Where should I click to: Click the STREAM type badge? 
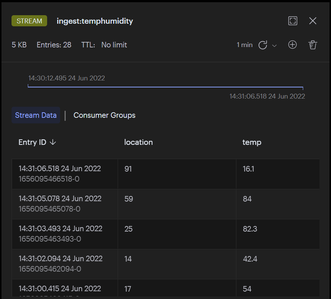tap(29, 21)
